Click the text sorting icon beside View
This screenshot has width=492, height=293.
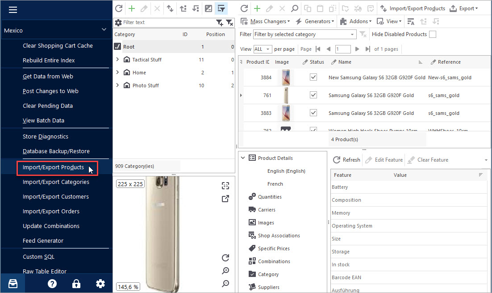pos(411,21)
